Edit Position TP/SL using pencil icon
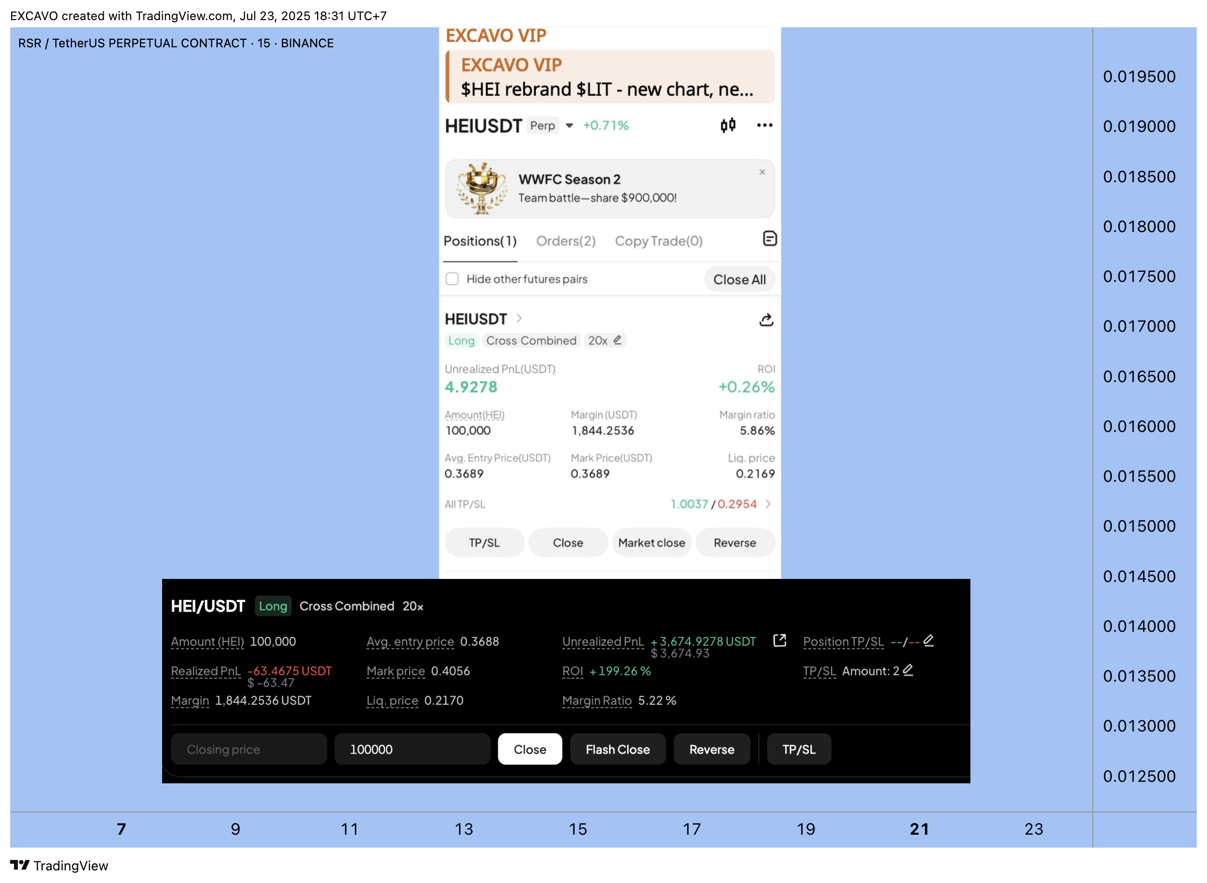The height and width of the screenshot is (883, 1207). pos(929,640)
